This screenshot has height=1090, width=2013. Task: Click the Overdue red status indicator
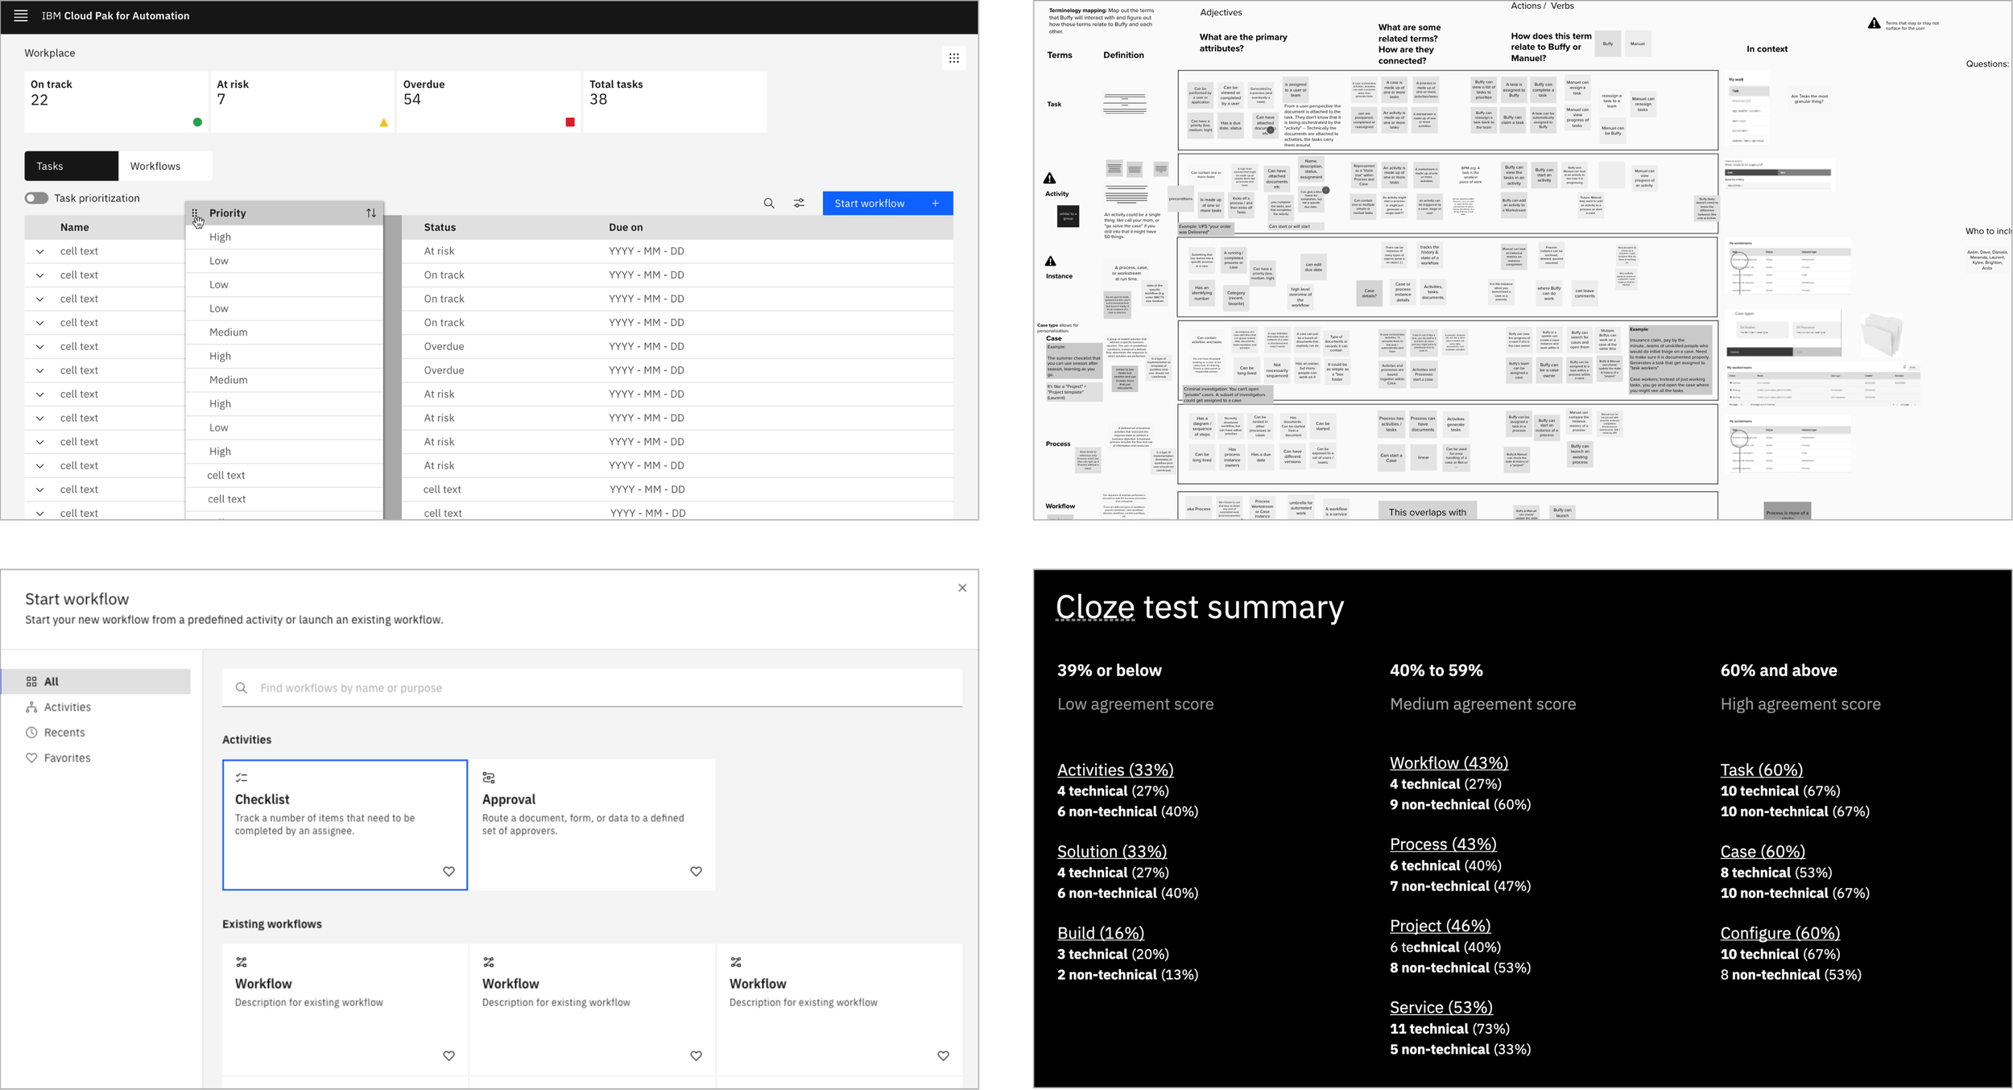click(x=570, y=122)
